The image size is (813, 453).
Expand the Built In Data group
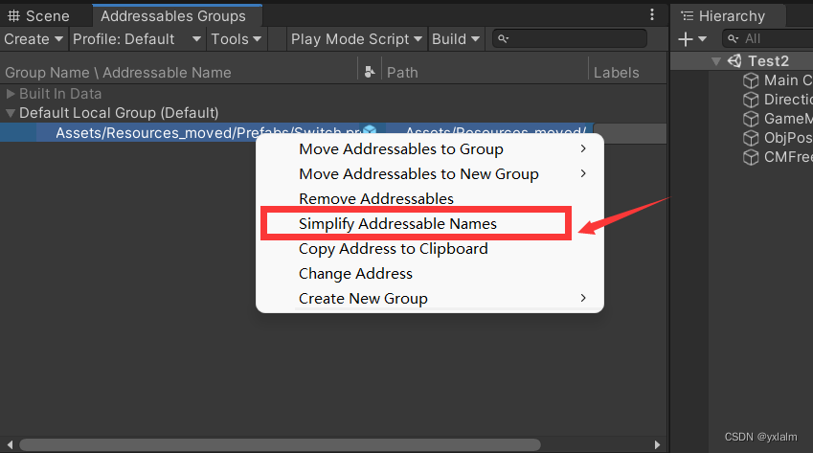click(11, 94)
